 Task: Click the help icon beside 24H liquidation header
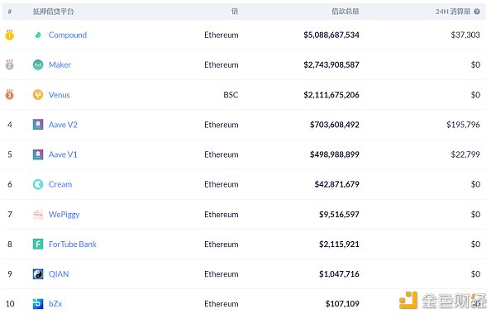tap(477, 12)
